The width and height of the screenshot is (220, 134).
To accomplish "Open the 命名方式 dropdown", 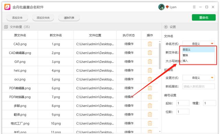I will tap(199, 44).
